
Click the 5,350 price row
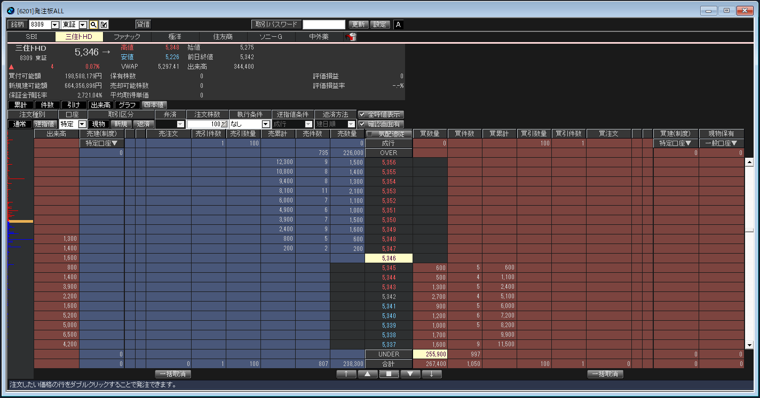coord(389,220)
